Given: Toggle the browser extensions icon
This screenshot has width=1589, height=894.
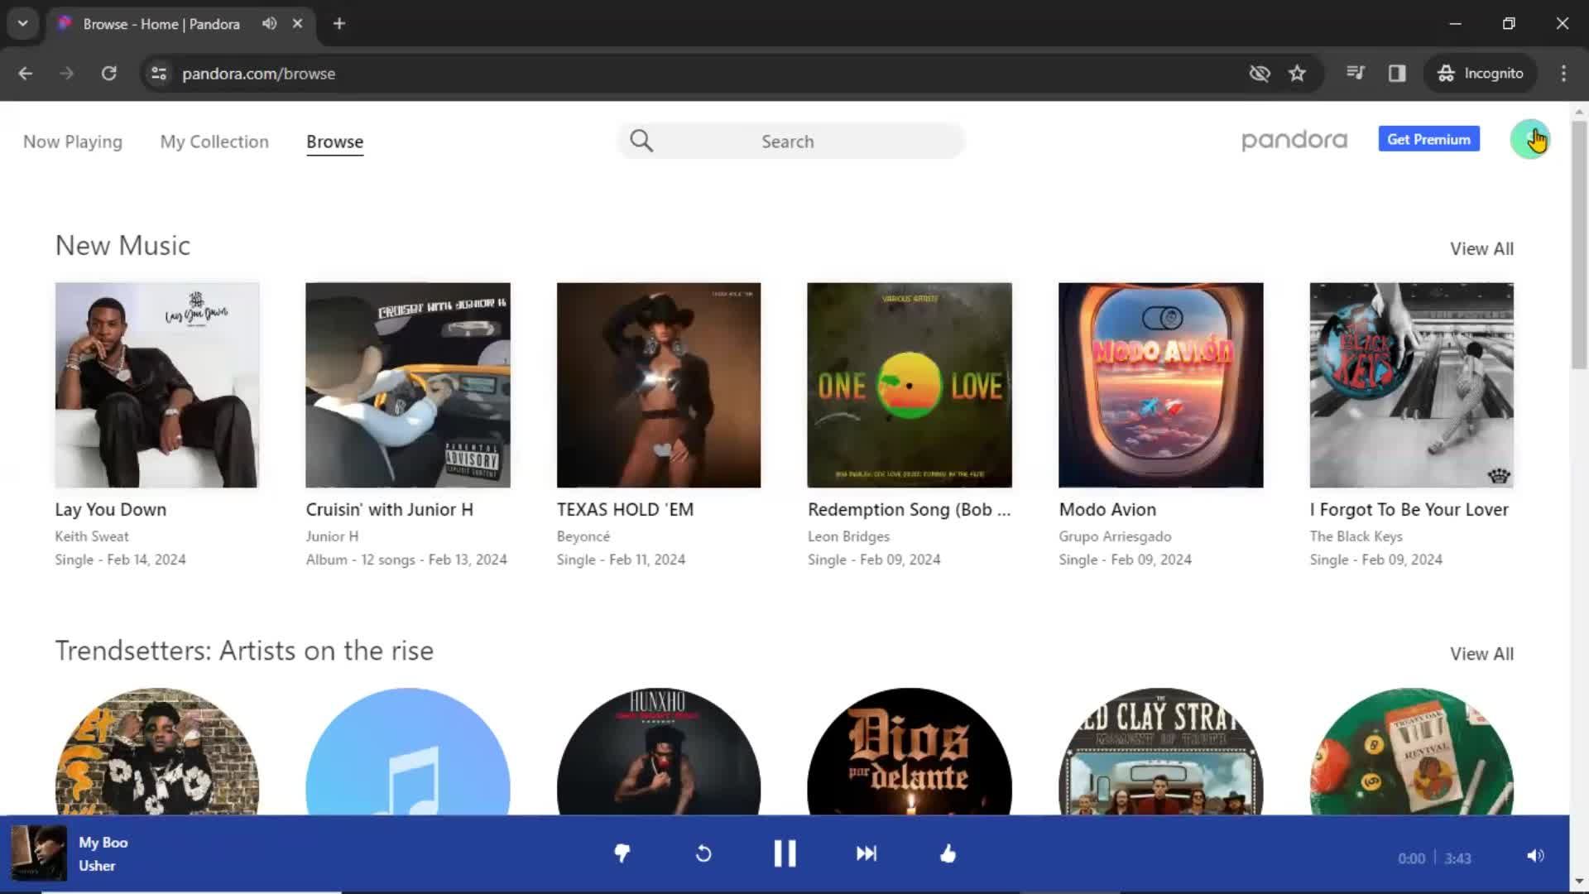Looking at the screenshot, I should point(1356,73).
